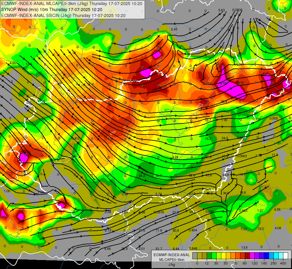Click the map value '5.74'
Screen dimensions: 292x269
click(158, 194)
